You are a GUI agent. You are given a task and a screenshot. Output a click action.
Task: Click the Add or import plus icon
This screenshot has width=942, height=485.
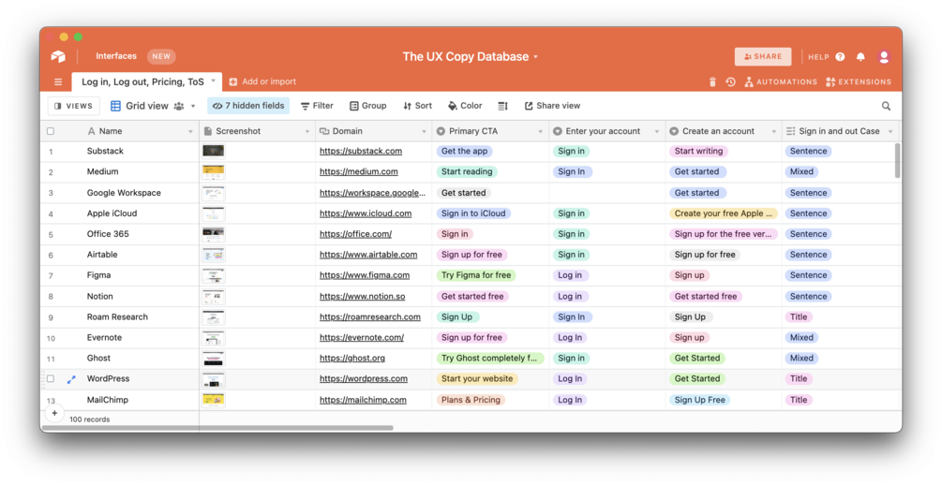[x=233, y=81]
